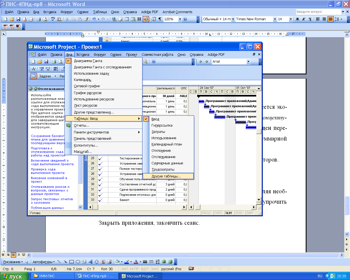The height and width of the screenshot is (280, 350).
Task: Choose 'Другие таблицы...' in Project submenu
Action: (168, 176)
